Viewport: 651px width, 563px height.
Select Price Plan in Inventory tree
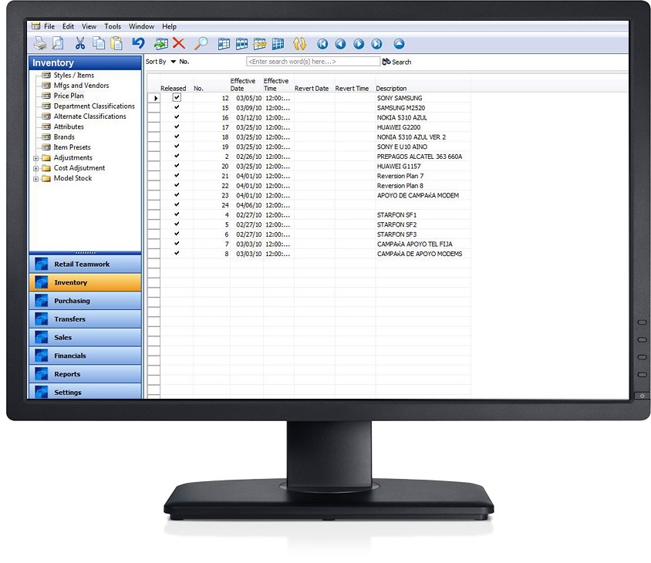pos(69,96)
